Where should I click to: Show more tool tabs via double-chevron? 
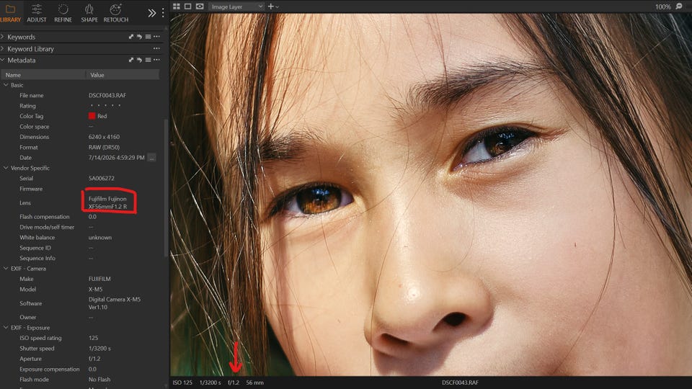click(152, 13)
